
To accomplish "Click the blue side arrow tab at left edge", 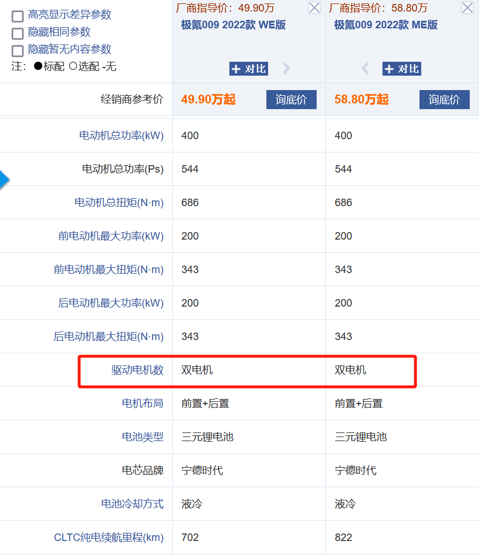I will pos(4,180).
